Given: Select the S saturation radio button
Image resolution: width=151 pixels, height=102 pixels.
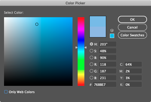Looking at the screenshot, I should [91, 51].
